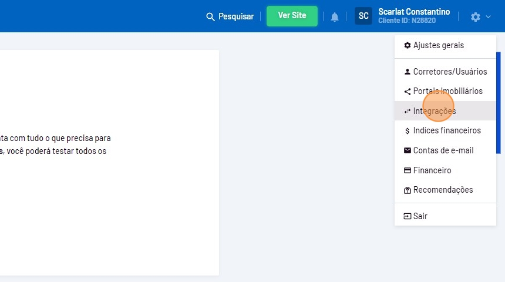The height and width of the screenshot is (282, 505).
Task: Click the Contas de e-mail envelope icon
Action: point(408,150)
